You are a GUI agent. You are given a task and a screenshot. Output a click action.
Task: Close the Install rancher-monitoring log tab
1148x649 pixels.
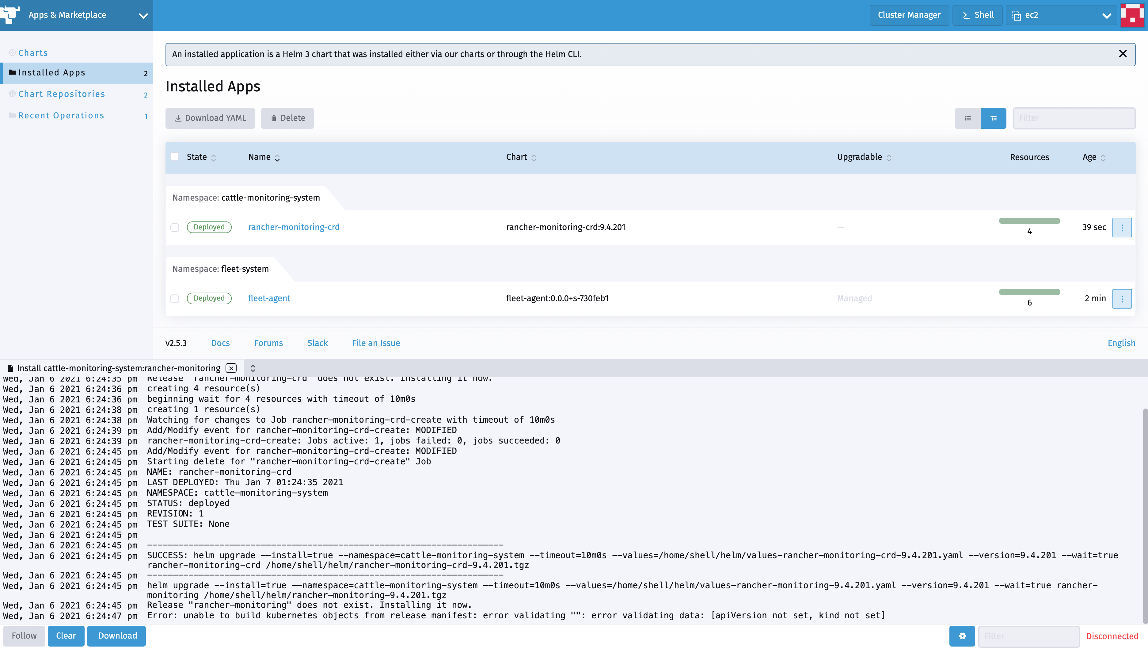coord(231,368)
